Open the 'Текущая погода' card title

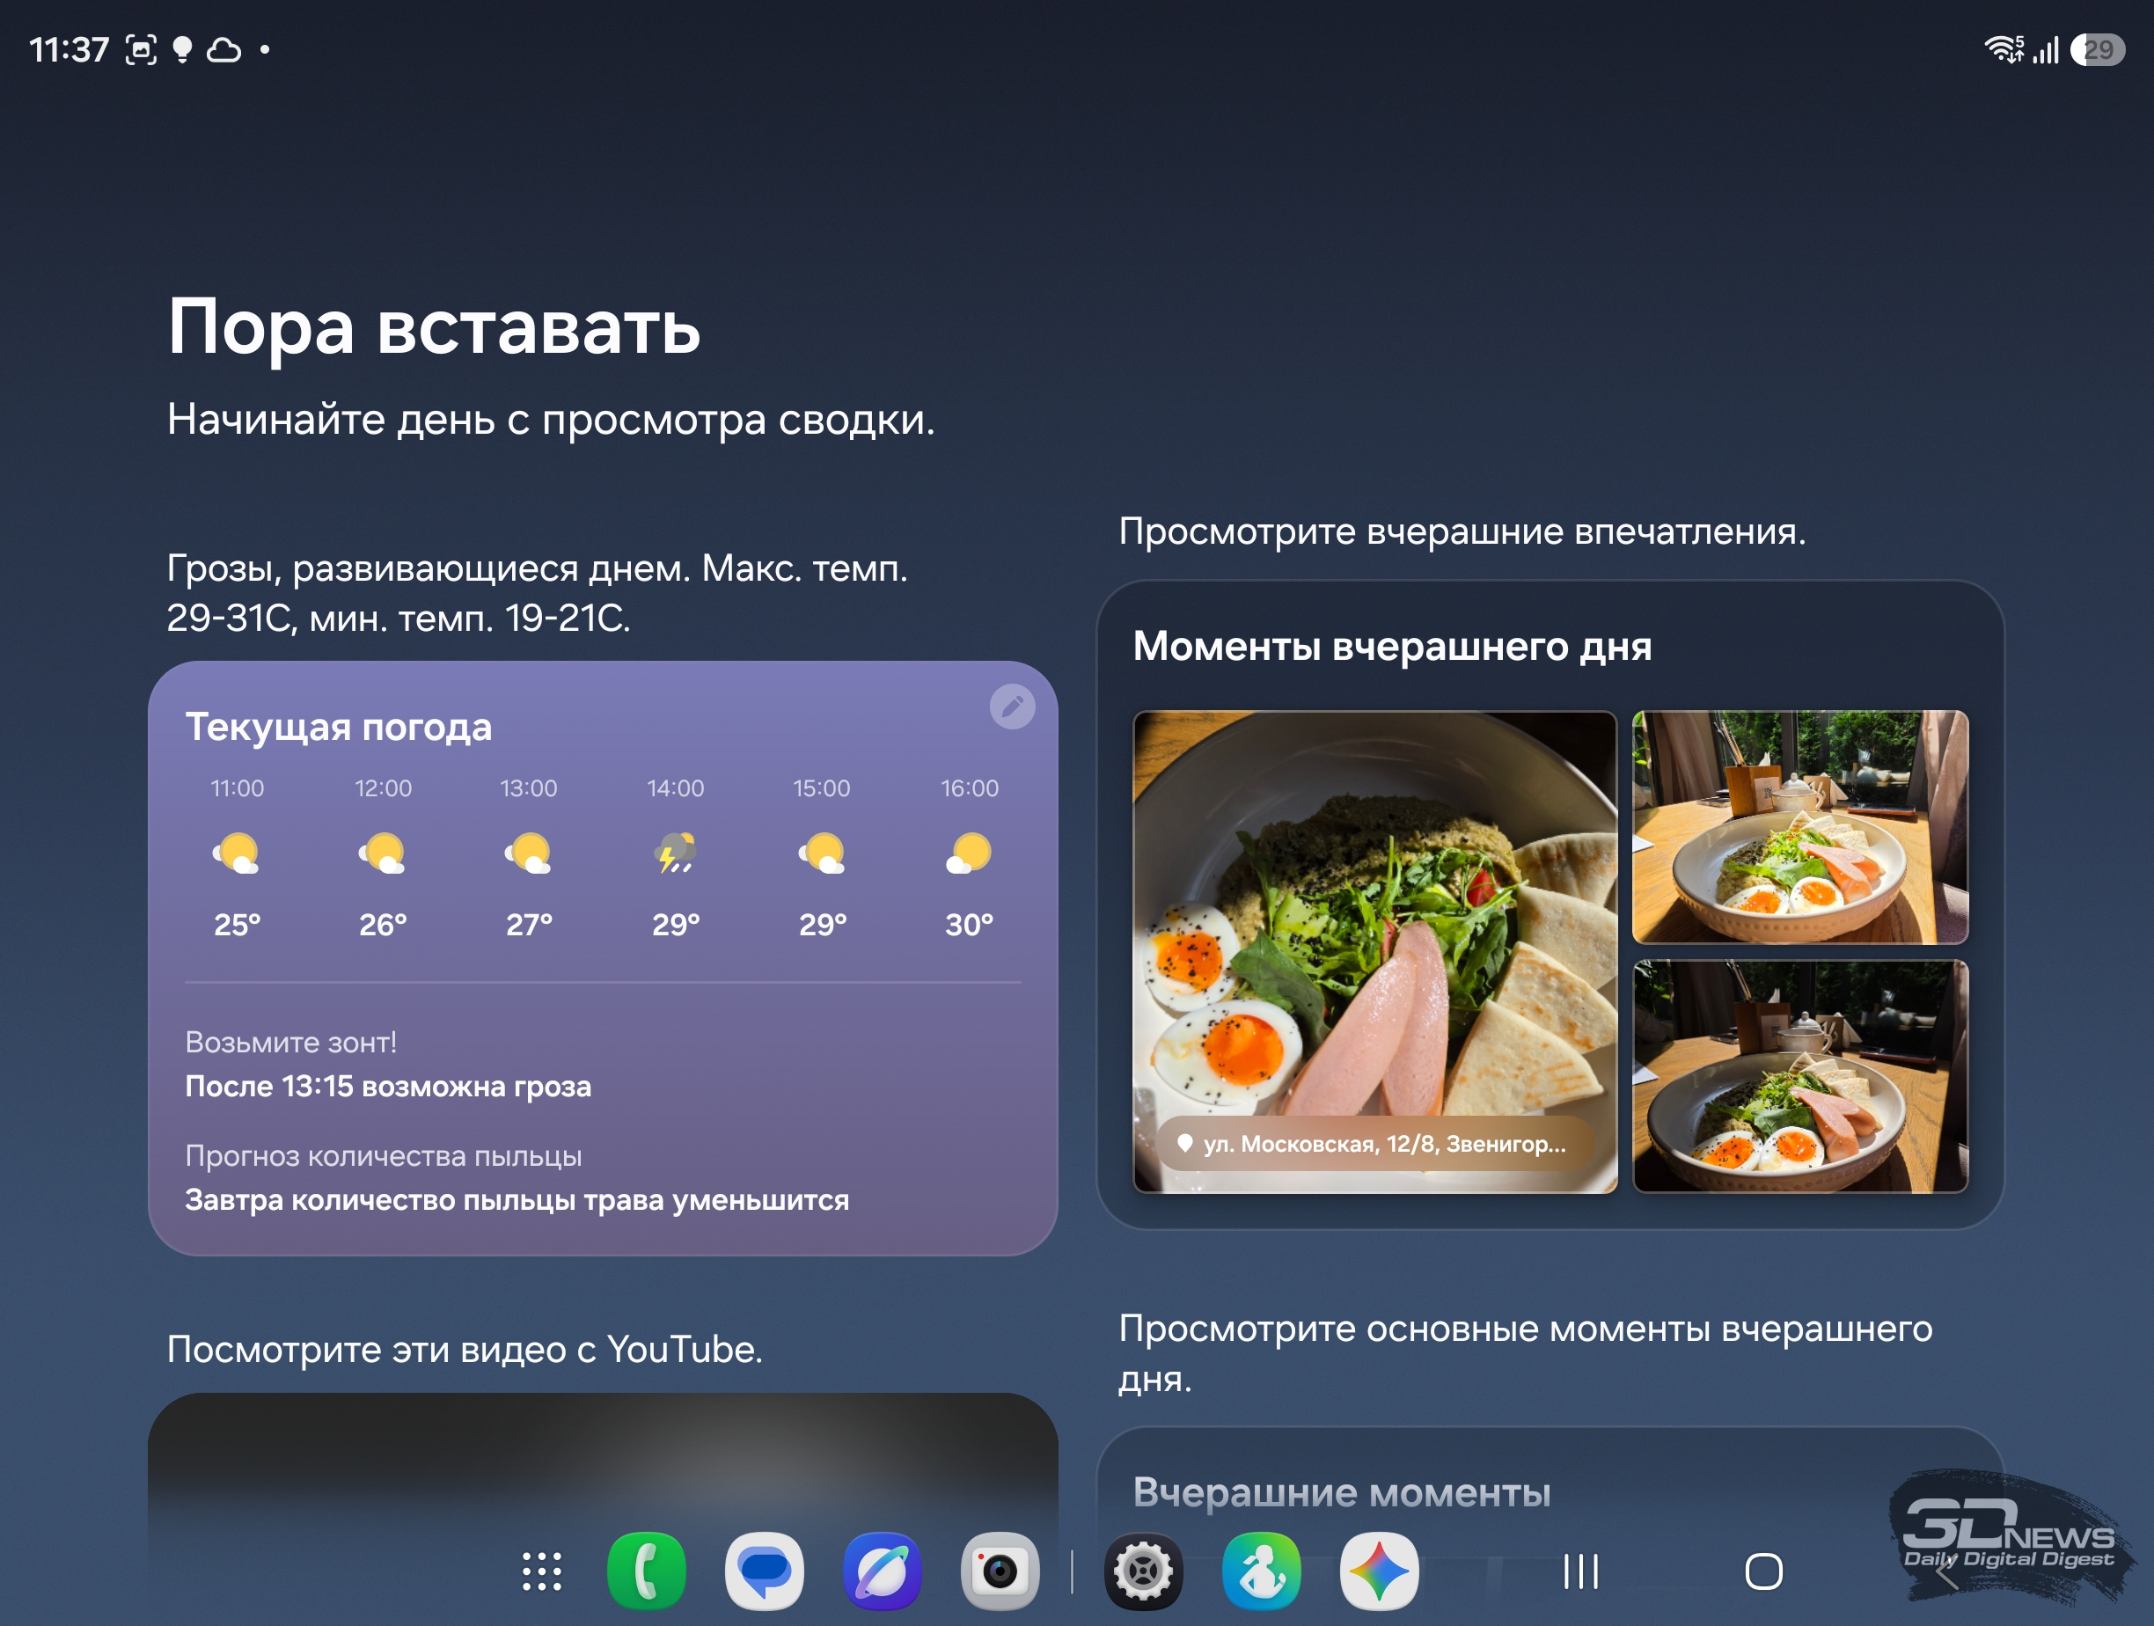click(338, 728)
